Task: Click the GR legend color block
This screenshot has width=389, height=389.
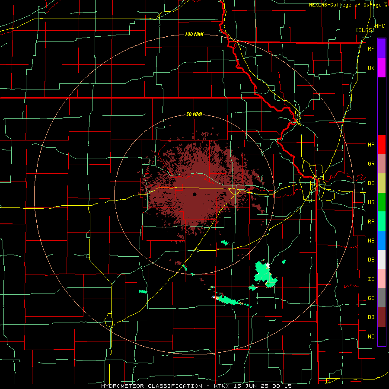Action: click(382, 164)
